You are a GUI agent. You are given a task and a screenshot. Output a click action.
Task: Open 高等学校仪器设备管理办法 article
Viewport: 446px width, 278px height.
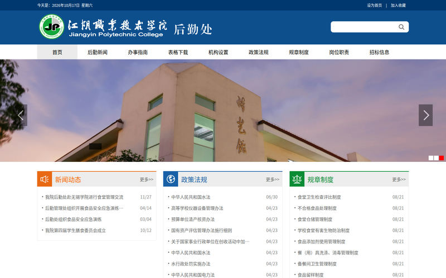[x=197, y=208]
